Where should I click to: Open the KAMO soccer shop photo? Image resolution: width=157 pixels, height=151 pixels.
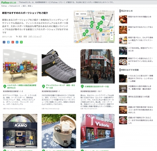pos(20,131)
